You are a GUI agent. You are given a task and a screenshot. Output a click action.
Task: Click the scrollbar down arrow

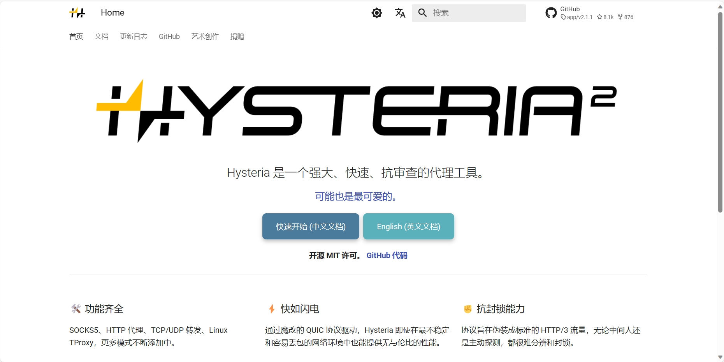[720, 357]
